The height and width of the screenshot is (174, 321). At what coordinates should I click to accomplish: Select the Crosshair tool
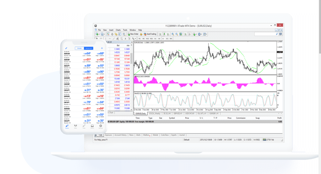[101, 38]
